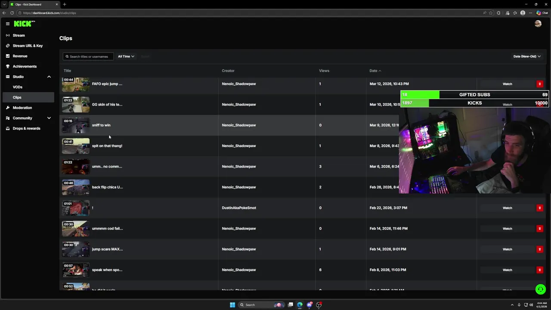Open Task View on the taskbar
Viewport: 551px width, 310px height.
(x=291, y=305)
